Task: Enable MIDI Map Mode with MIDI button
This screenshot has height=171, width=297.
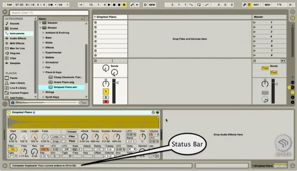Action: click(267, 5)
